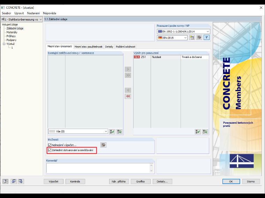Viewport: 265px width, 198px height.
Task: Go to next input window icon
Action: [x=21, y=181]
